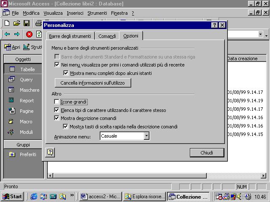Click the Back arrow on Web toolbar
Viewport: 270px width, 202px height.
click(x=7, y=34)
